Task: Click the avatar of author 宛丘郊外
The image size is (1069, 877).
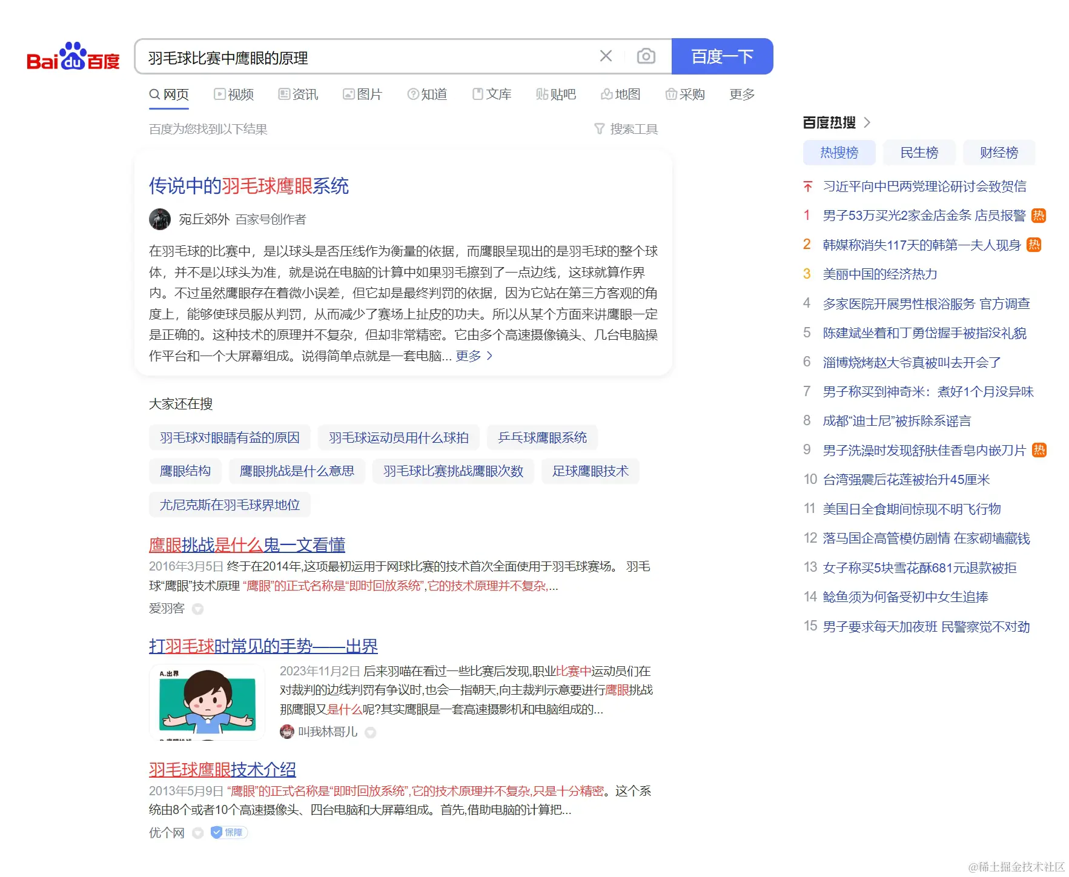Action: pos(160,219)
